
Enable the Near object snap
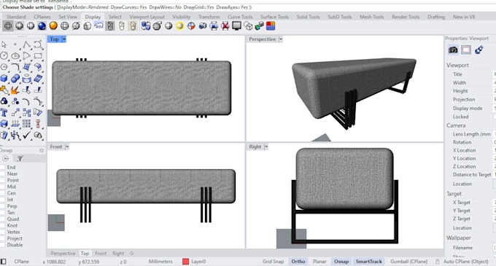tap(3, 173)
